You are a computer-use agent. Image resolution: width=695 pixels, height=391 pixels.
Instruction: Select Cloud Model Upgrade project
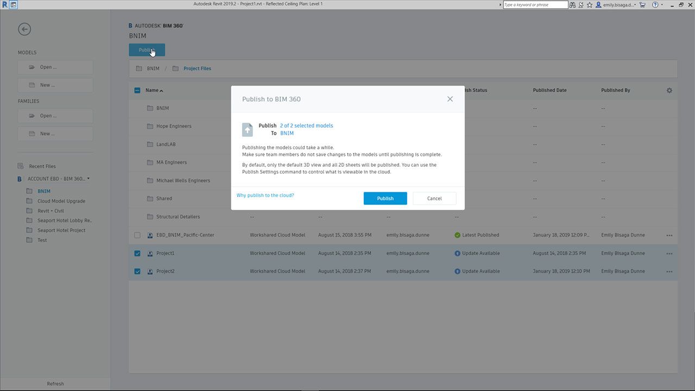point(61,201)
